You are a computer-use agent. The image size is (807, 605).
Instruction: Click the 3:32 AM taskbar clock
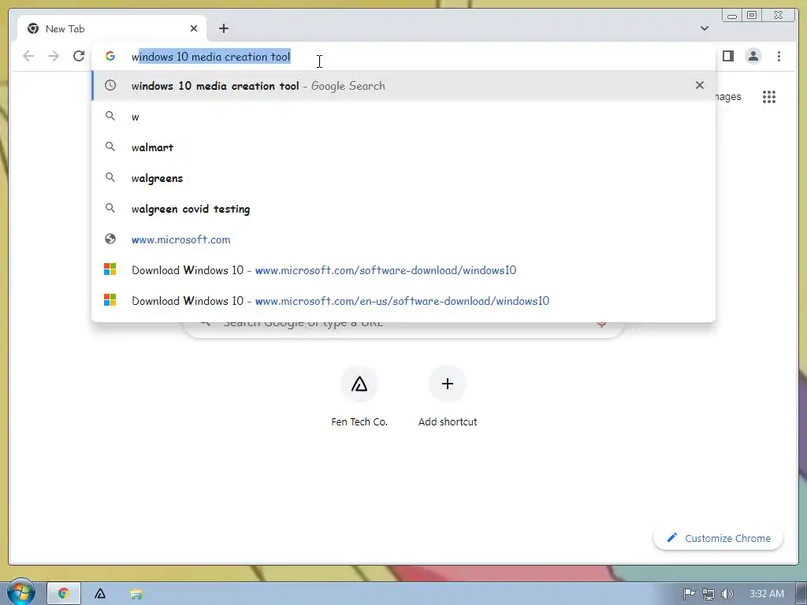coord(767,594)
